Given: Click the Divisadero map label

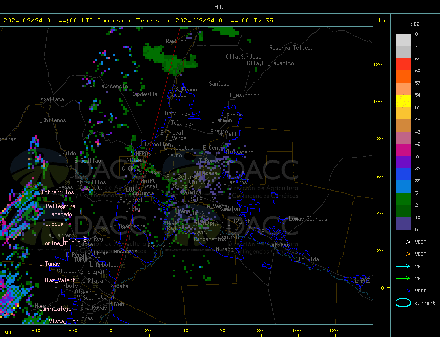Looking at the screenshot, I should (x=239, y=152).
